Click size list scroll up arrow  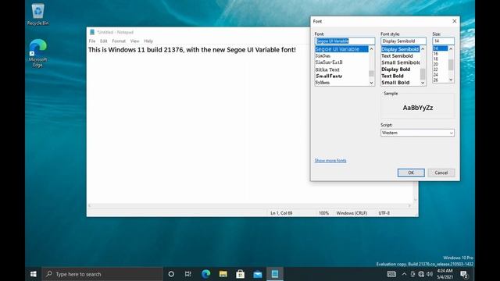(x=451, y=48)
